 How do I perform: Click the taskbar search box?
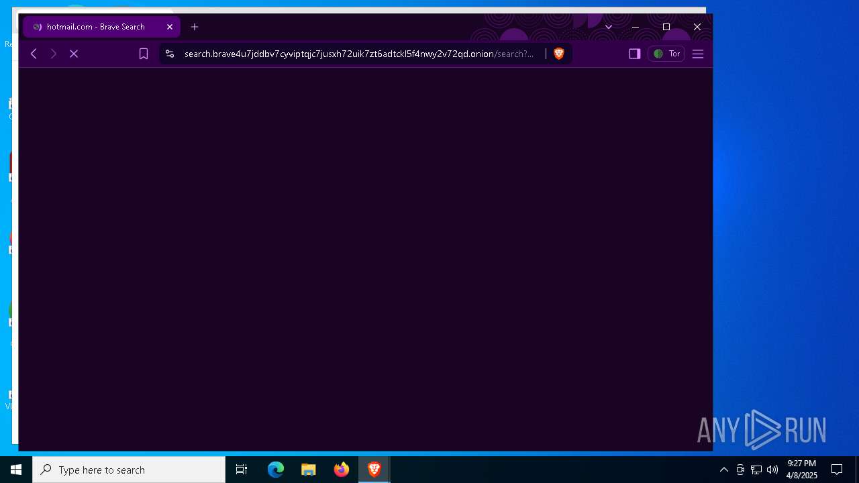point(129,470)
